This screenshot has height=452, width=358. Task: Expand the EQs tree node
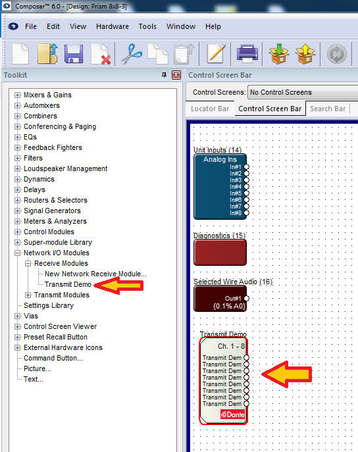(18, 137)
